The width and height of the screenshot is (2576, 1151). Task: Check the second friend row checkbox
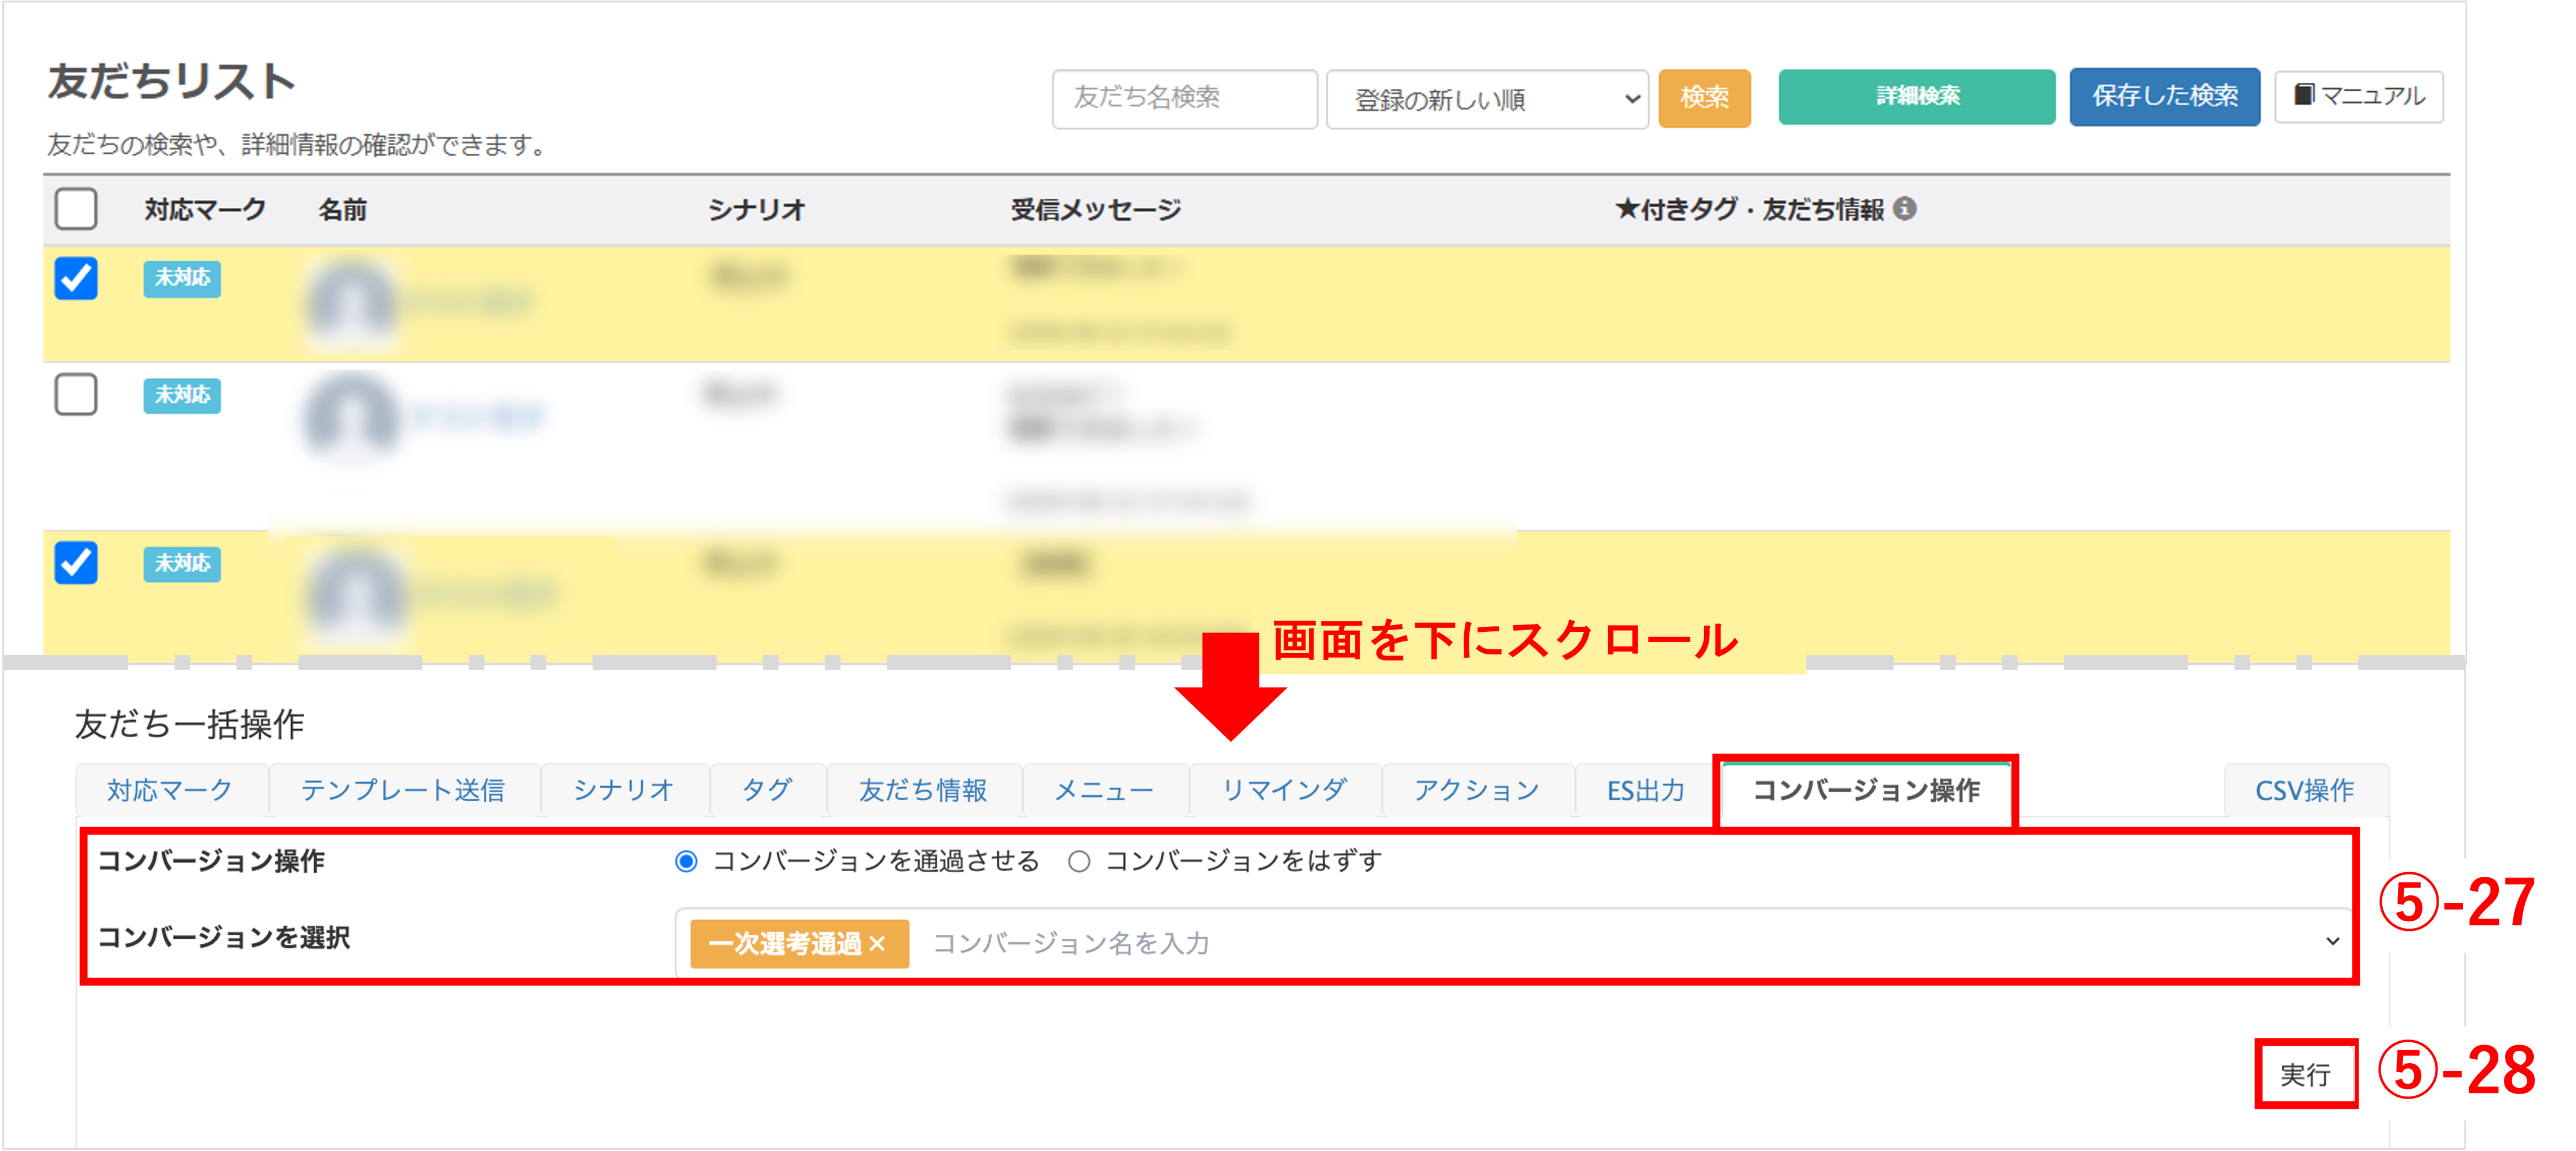point(76,394)
